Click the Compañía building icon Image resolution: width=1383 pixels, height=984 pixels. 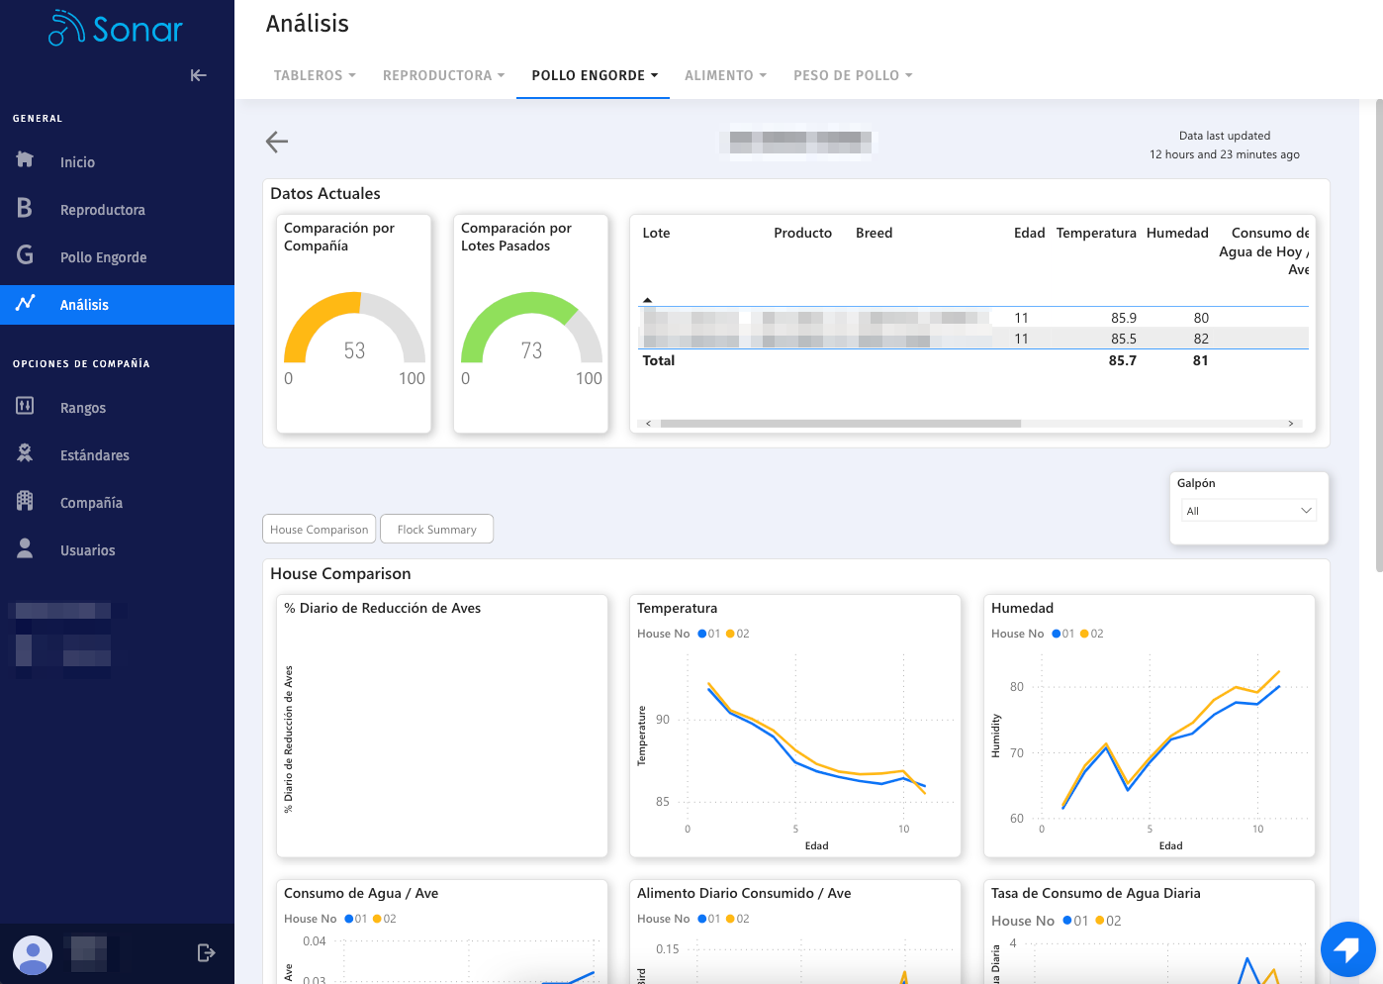coord(25,501)
